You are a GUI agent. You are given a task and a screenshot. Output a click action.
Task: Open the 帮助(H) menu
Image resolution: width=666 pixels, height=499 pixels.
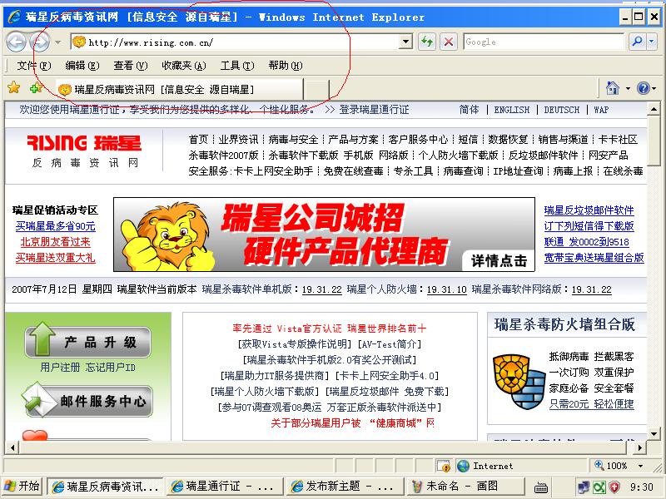click(285, 66)
